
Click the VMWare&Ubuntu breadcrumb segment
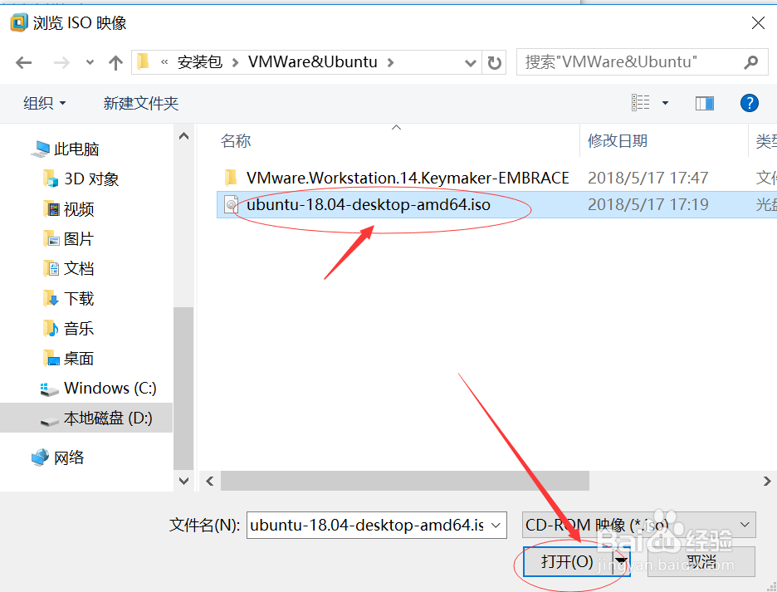click(313, 62)
